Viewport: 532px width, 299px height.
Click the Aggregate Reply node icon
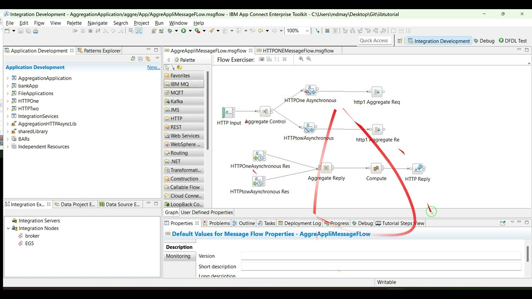click(x=326, y=168)
